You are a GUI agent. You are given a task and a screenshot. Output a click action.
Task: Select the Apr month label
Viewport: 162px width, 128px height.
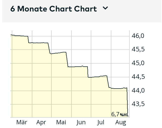pyautogui.click(x=41, y=122)
